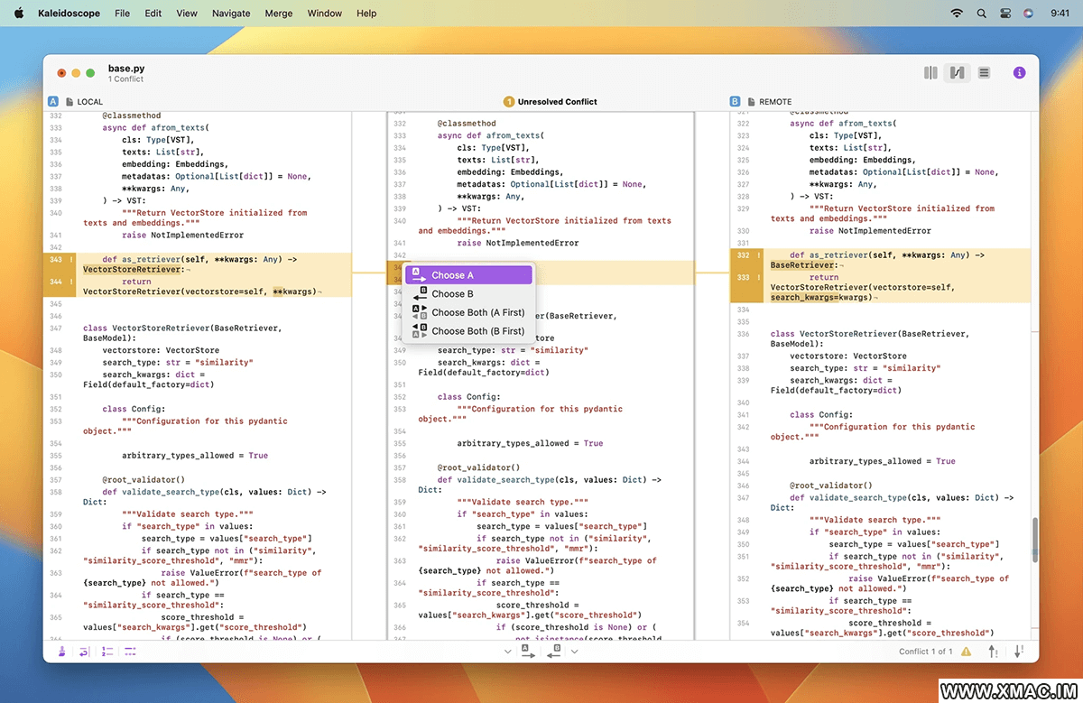Open the Help menu
The height and width of the screenshot is (703, 1083).
pyautogui.click(x=366, y=14)
